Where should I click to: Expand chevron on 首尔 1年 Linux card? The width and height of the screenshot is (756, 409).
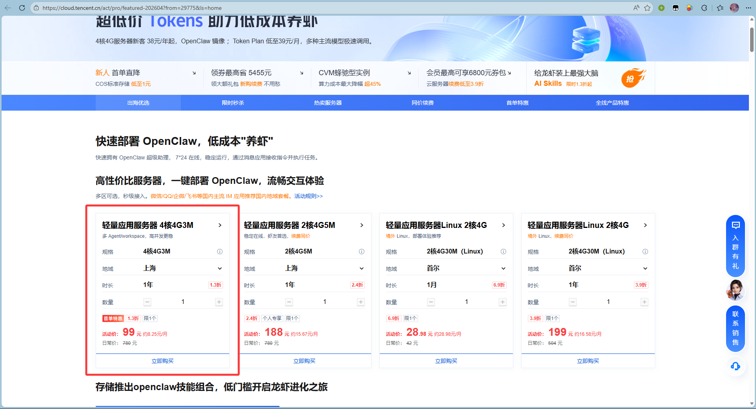click(645, 225)
